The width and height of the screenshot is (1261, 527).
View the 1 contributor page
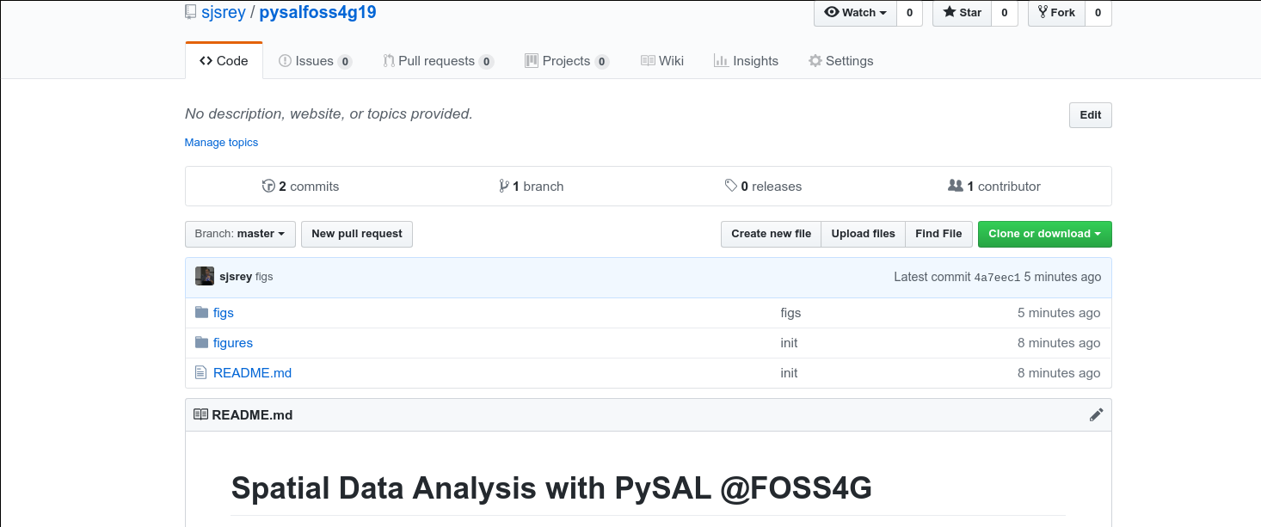pyautogui.click(x=993, y=187)
